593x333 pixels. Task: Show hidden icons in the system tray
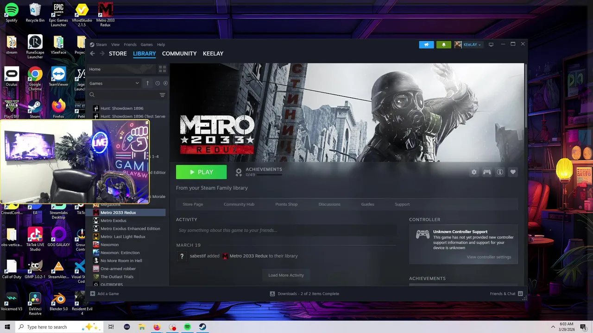[x=553, y=327]
